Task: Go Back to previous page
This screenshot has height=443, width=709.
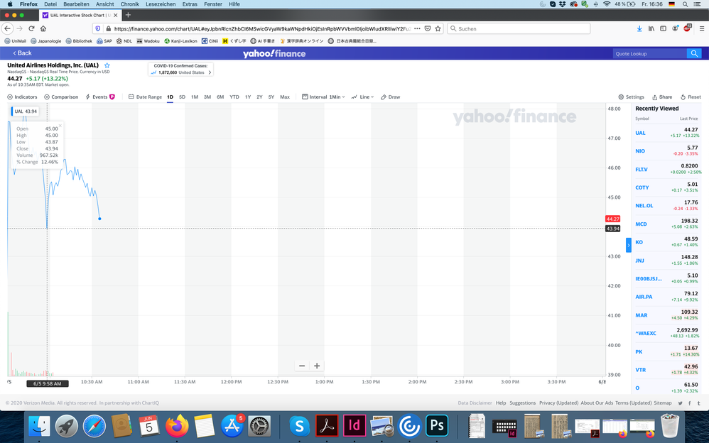Action: (x=22, y=53)
